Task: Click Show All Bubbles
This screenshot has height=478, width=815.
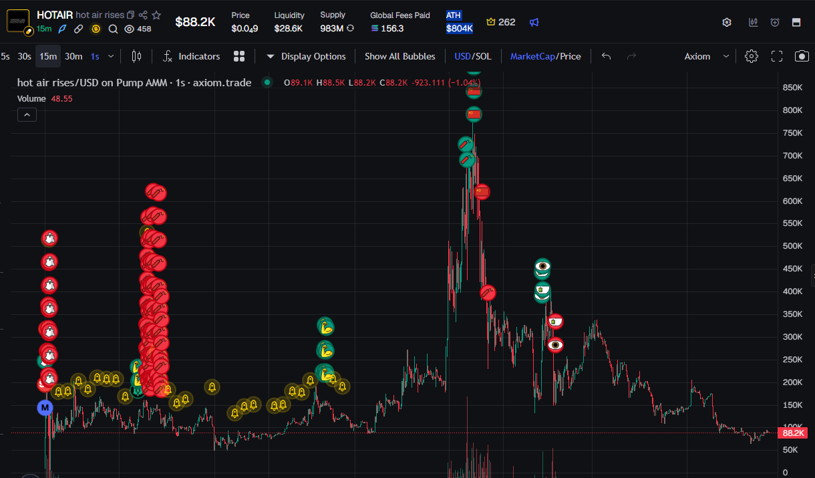Action: tap(399, 56)
